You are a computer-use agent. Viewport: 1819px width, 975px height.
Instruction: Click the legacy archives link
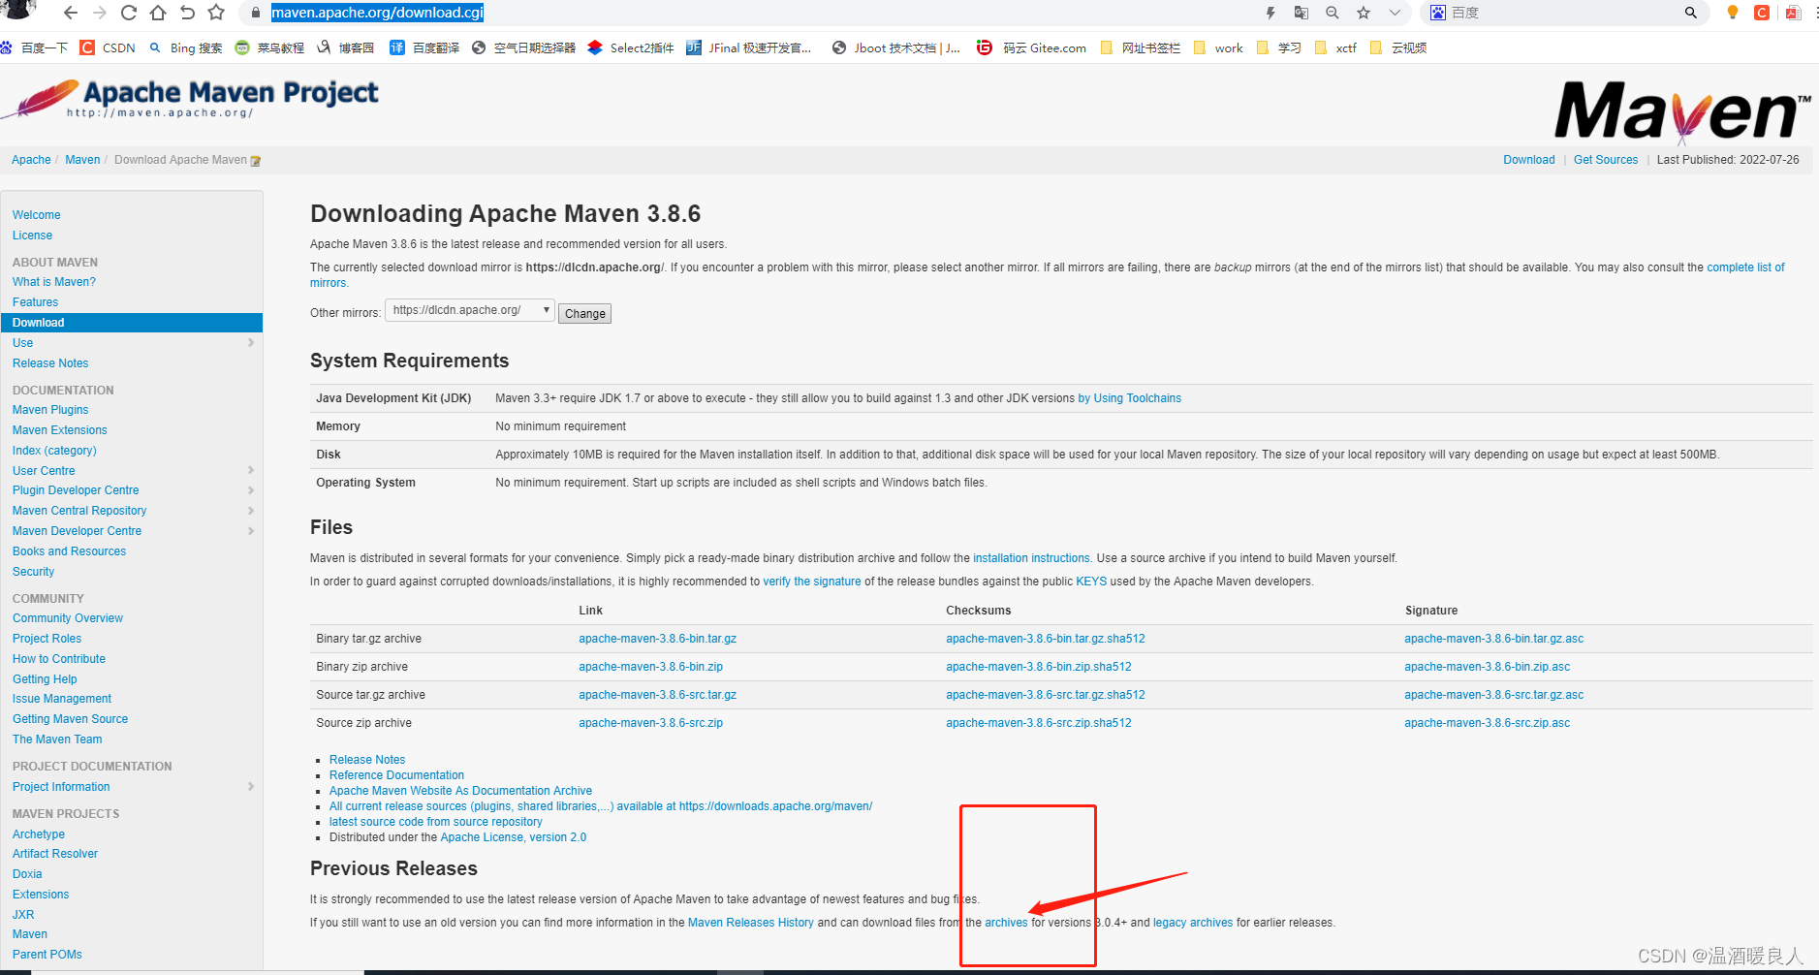point(1193,923)
